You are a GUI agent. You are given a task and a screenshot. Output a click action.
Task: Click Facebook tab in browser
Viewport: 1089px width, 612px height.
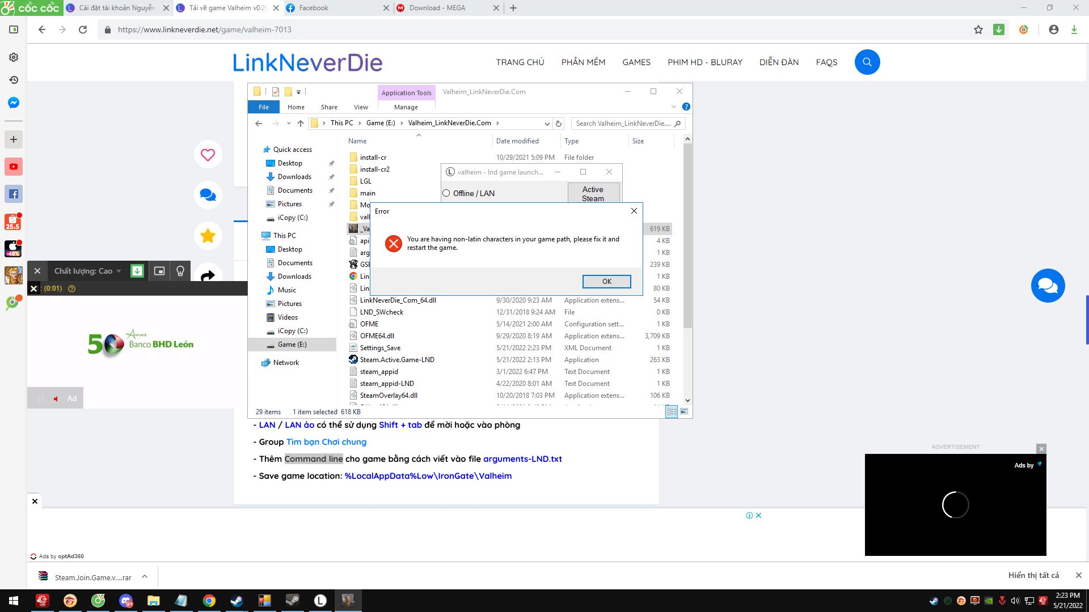[334, 7]
